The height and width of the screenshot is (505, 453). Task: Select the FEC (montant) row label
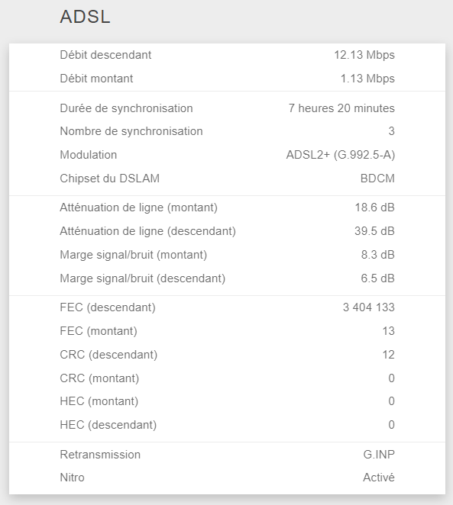click(x=99, y=331)
